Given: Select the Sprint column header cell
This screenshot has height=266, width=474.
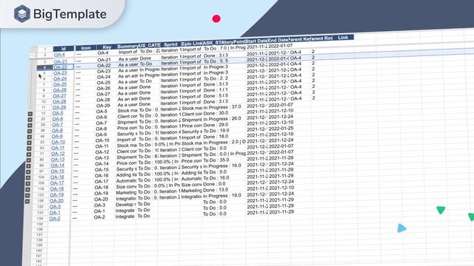Looking at the screenshot, I should [x=171, y=44].
